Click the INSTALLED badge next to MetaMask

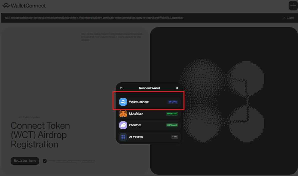(x=172, y=114)
